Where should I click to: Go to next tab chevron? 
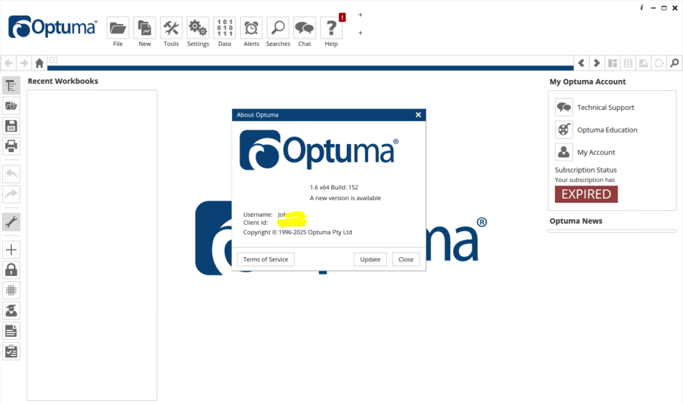[x=597, y=63]
